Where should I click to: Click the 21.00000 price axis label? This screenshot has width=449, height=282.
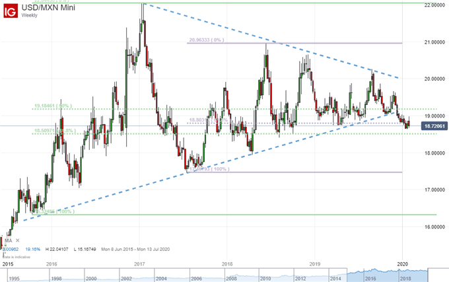click(x=434, y=42)
